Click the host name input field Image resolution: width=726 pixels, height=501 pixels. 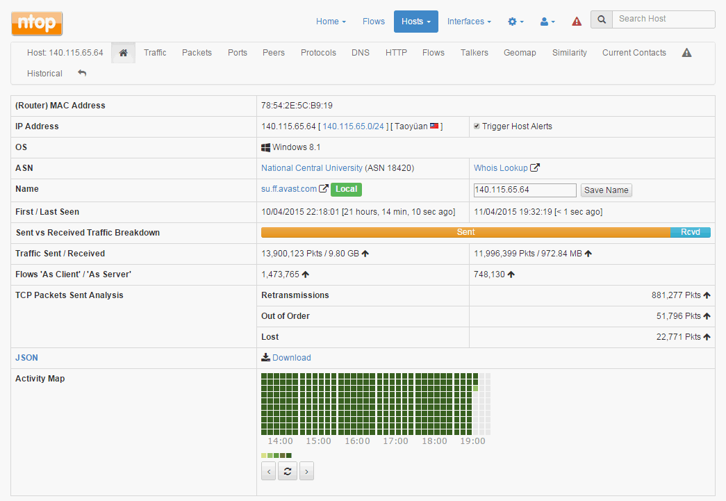[x=525, y=190]
